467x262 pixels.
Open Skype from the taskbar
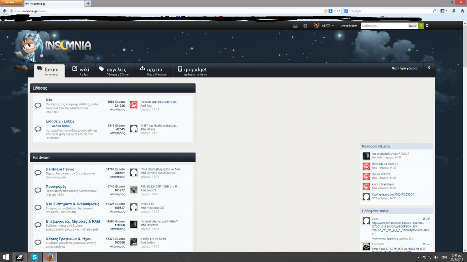[35, 257]
